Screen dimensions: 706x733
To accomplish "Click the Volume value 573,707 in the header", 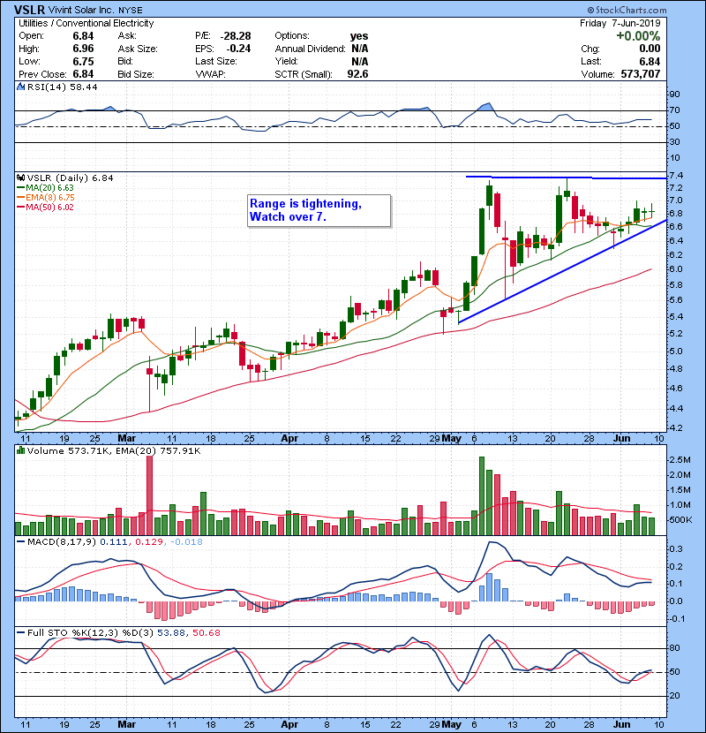I will (x=641, y=74).
